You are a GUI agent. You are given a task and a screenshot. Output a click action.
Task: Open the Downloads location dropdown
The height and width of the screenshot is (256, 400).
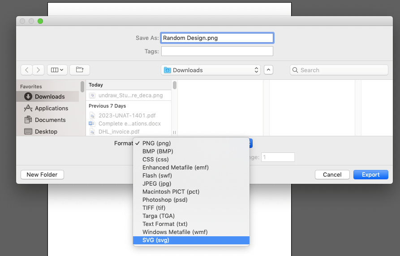[211, 70]
